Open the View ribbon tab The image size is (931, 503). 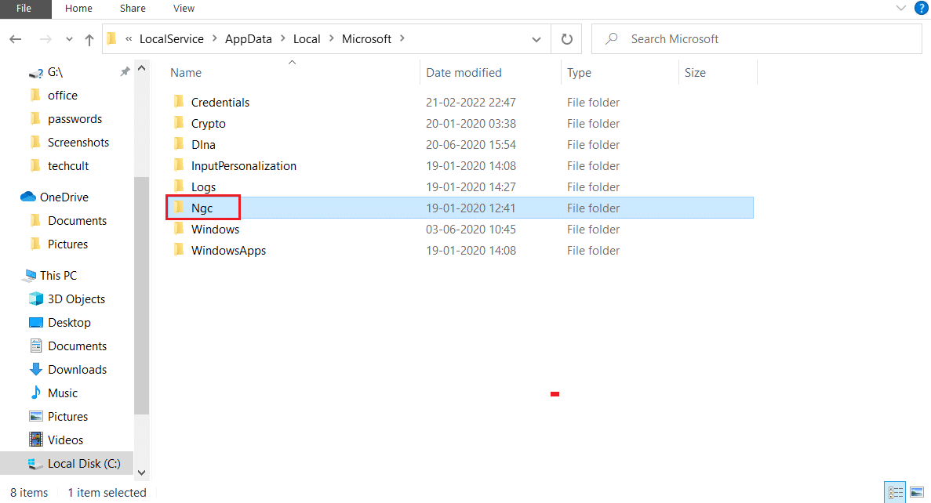[184, 9]
